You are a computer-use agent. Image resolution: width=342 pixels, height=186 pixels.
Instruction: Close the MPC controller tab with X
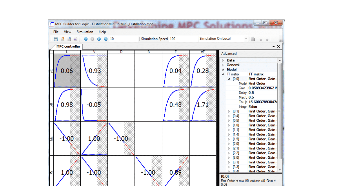278,46
